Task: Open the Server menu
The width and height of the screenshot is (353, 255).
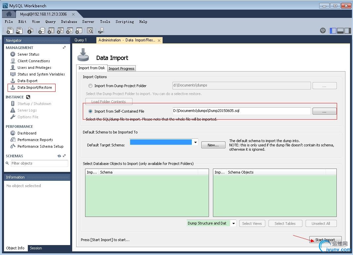Action: (88, 22)
